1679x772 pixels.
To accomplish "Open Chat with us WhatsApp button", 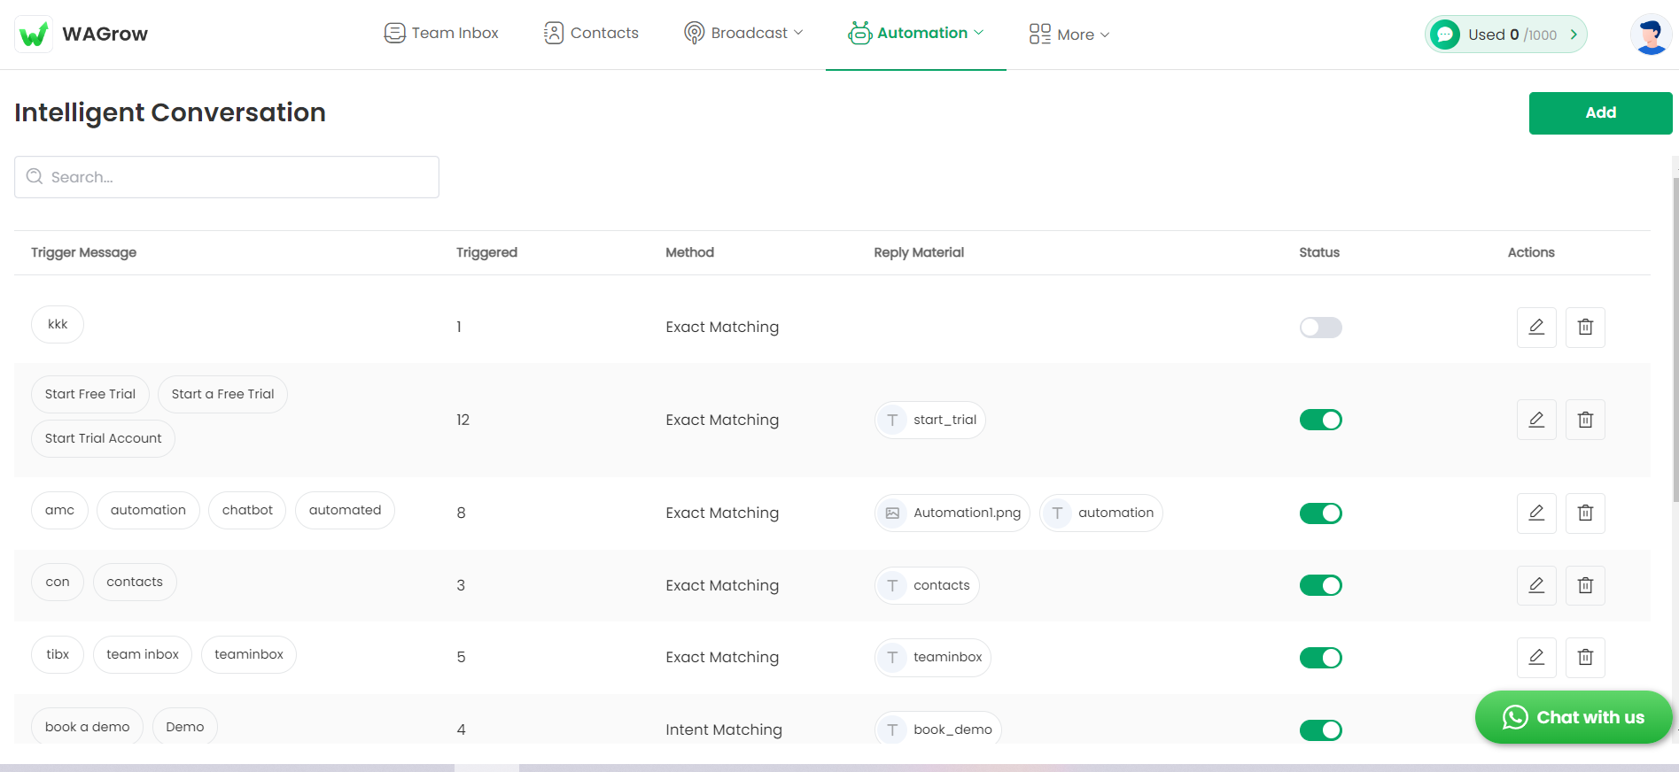I will (1573, 717).
